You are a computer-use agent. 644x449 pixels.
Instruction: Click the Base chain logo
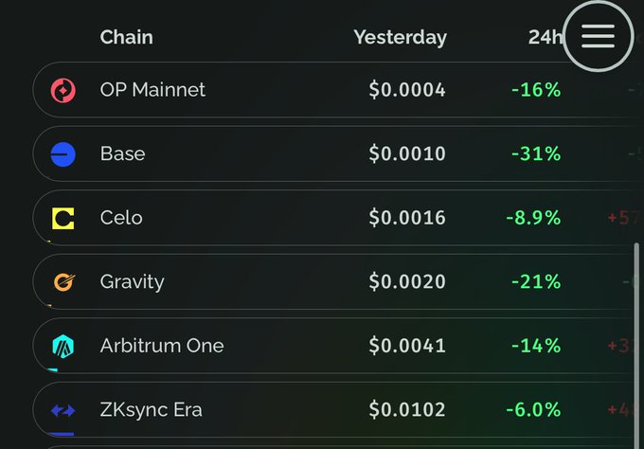pyautogui.click(x=63, y=153)
